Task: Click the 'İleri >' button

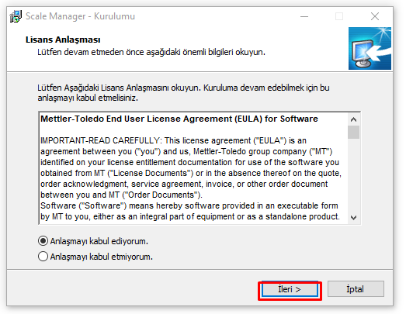Action: point(290,289)
